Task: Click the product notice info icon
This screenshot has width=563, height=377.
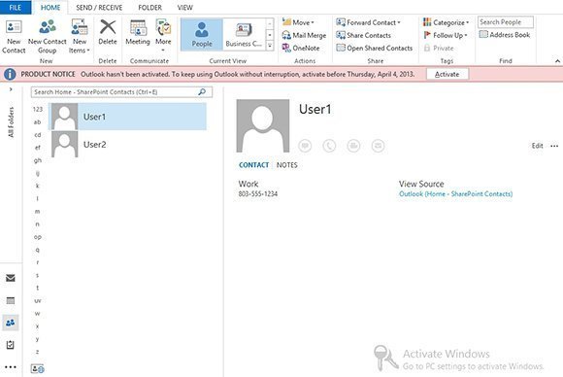Action: [10, 74]
